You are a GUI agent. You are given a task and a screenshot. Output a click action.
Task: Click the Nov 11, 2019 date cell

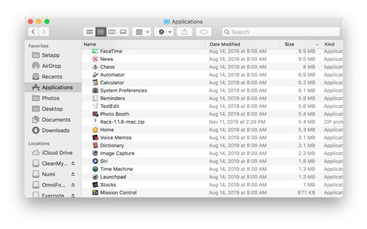(237, 122)
